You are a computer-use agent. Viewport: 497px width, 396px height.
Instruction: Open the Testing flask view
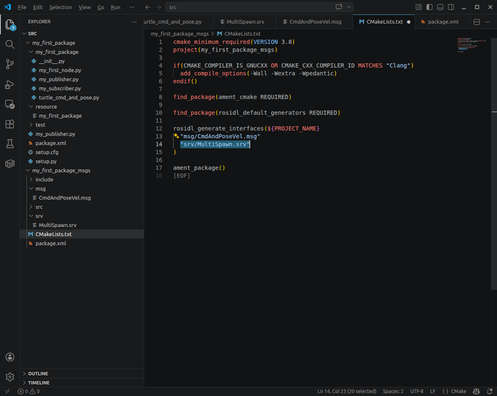[x=10, y=144]
